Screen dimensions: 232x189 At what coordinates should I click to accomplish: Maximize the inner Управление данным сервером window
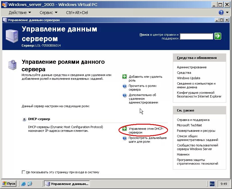221,20
